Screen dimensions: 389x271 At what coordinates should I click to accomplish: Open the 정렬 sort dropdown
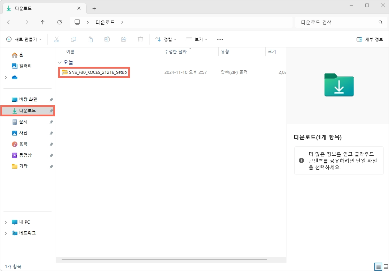click(166, 39)
